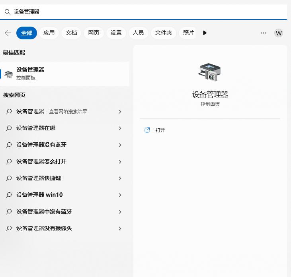Click search icon beside 设备管理器没有摄像头
The image size is (291, 277).
[x=9, y=228]
